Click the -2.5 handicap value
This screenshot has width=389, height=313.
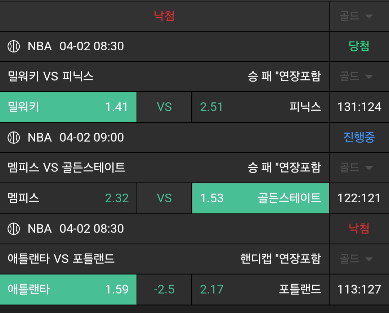[x=164, y=290]
